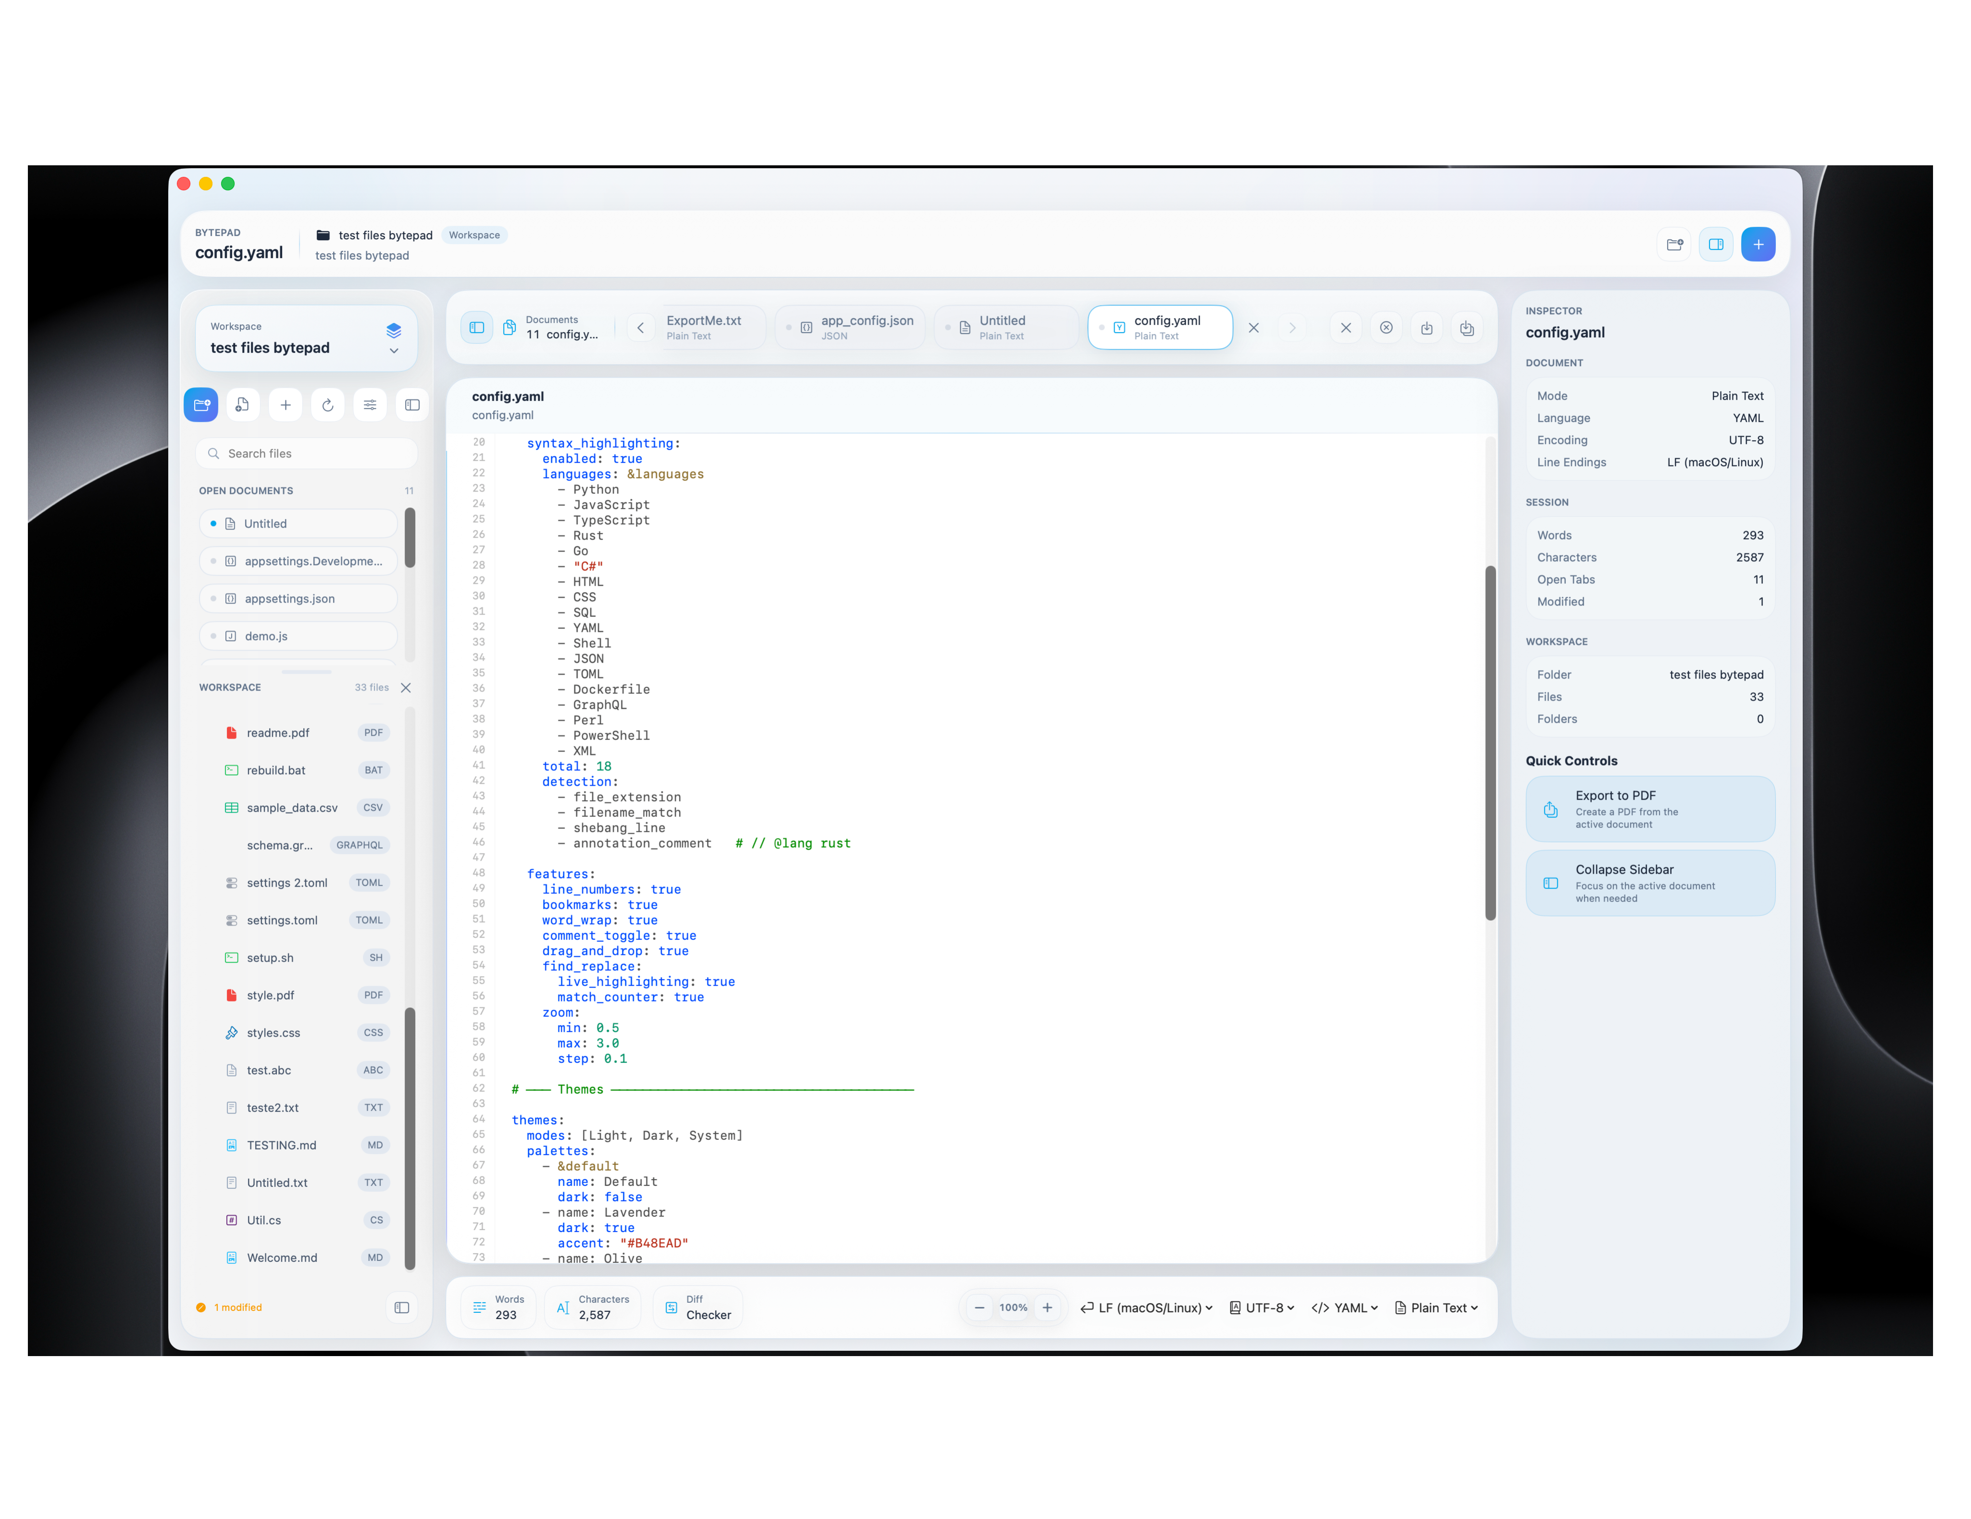Open the Diff Checker in the status bar
The image size is (1971, 1519).
click(x=697, y=1307)
